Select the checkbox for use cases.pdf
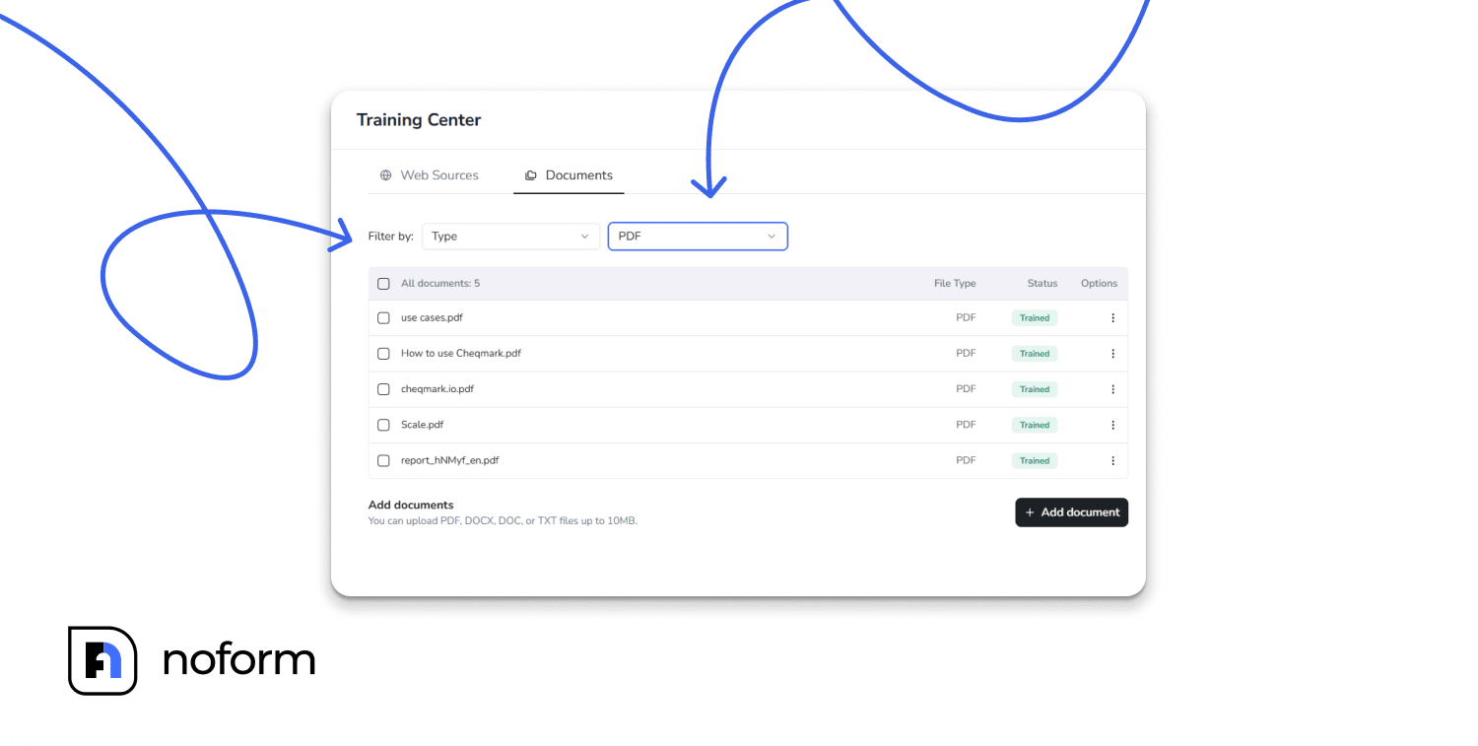Viewport: 1478px width, 746px height. 383,317
